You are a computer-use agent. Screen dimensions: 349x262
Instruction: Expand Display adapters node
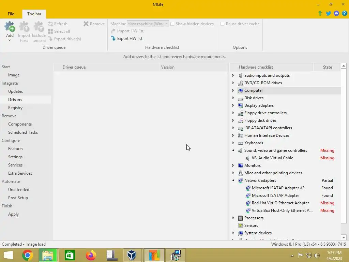click(x=233, y=105)
